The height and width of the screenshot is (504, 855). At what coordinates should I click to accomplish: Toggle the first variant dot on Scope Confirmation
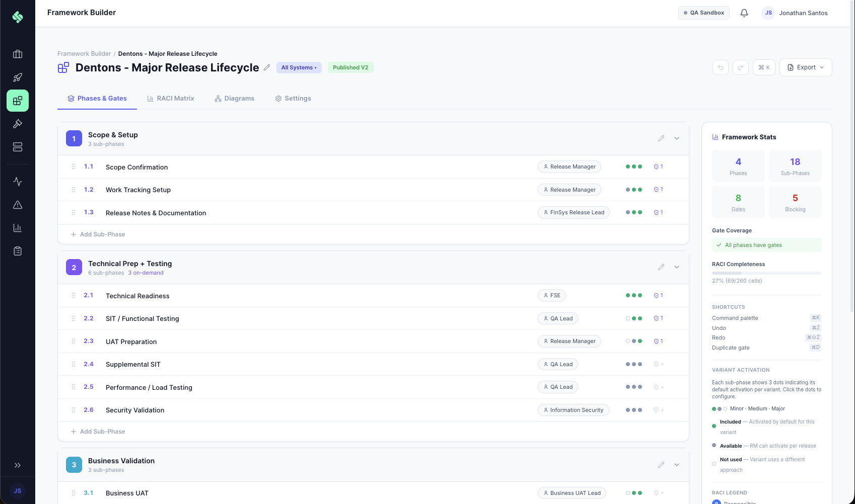click(x=627, y=166)
